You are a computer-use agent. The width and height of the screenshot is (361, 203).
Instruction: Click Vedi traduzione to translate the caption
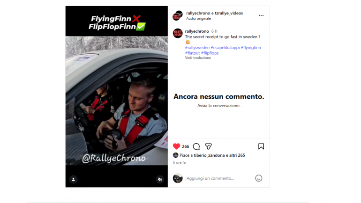pyautogui.click(x=198, y=58)
